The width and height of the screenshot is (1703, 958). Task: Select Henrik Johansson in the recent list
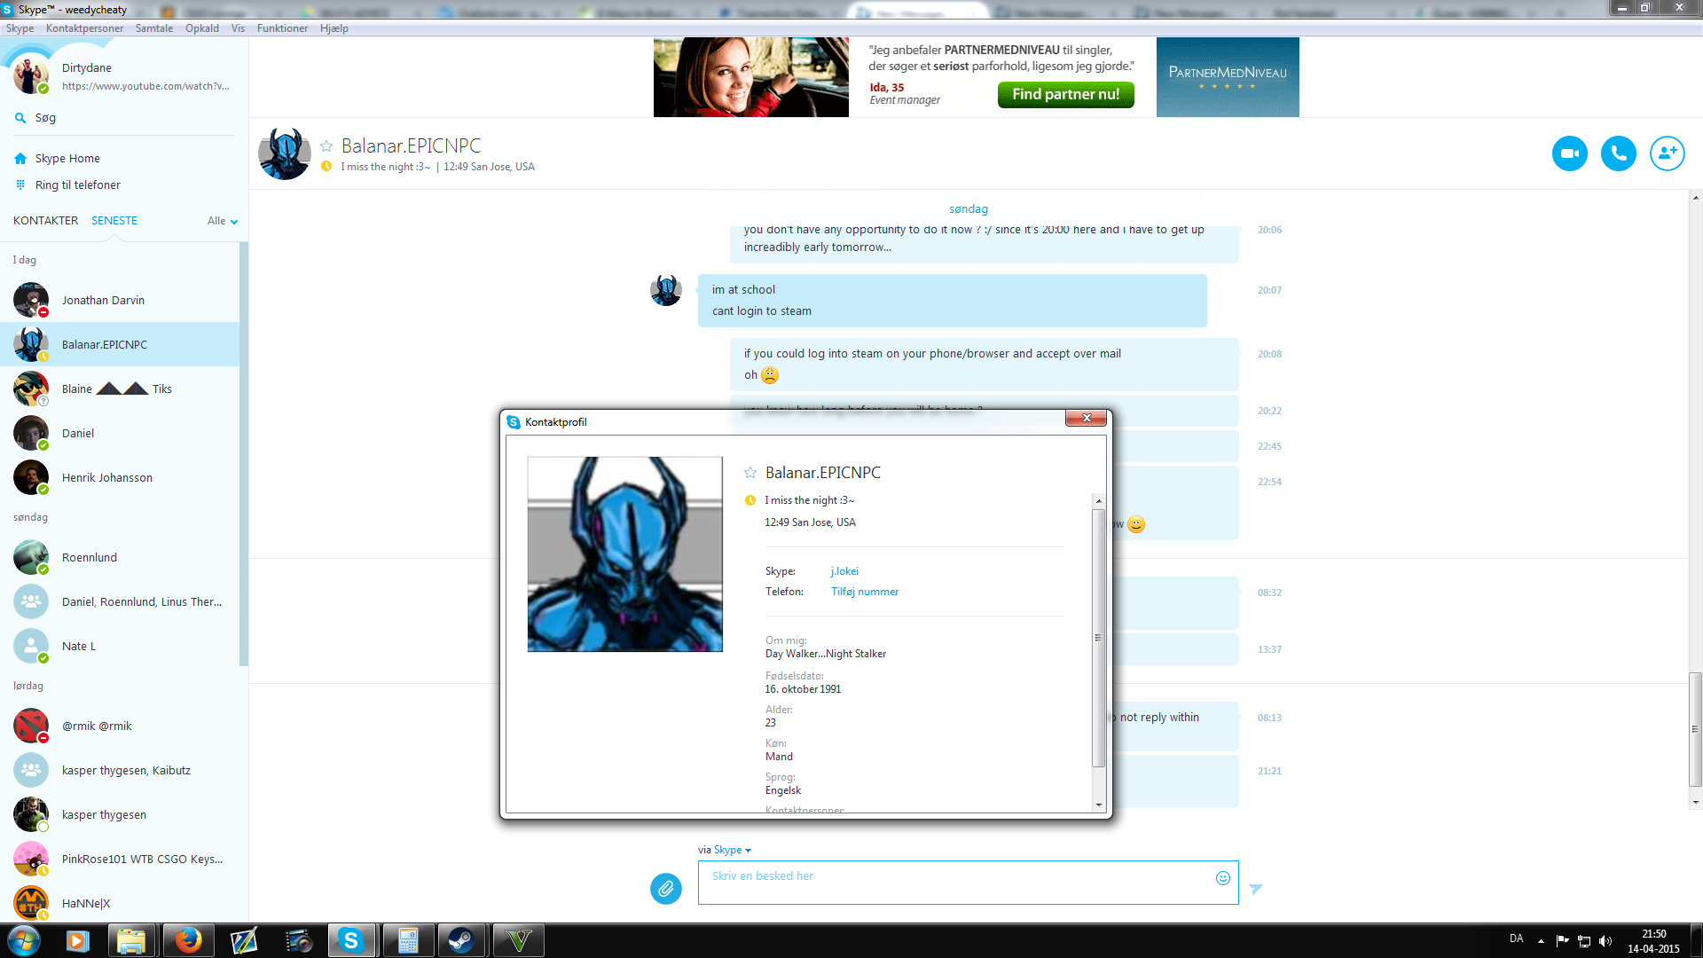[107, 478]
